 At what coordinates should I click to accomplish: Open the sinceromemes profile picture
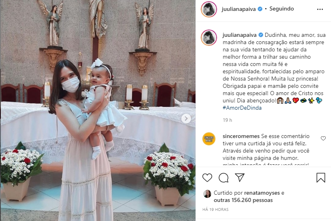209,139
